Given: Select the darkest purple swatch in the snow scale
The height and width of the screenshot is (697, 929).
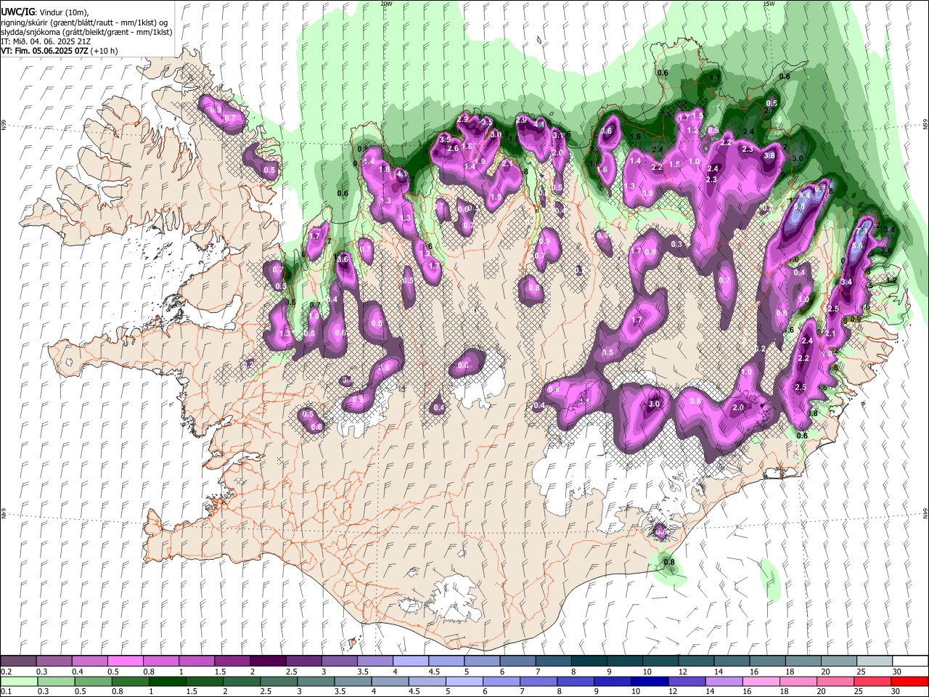Looking at the screenshot, I should click(x=268, y=661).
